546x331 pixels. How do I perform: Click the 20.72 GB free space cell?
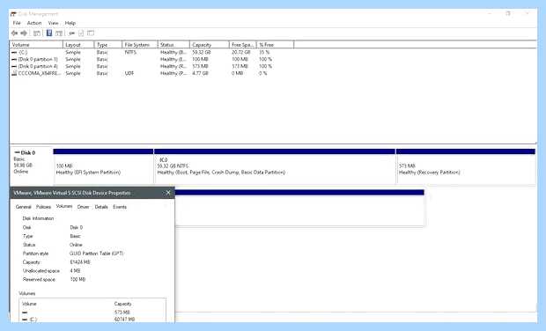(241, 52)
